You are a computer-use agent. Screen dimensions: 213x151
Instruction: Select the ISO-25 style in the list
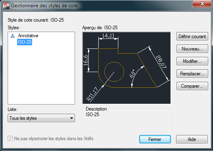24,42
